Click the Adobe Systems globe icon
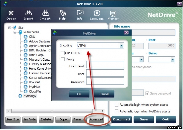The image size is (183, 130). 26,41
